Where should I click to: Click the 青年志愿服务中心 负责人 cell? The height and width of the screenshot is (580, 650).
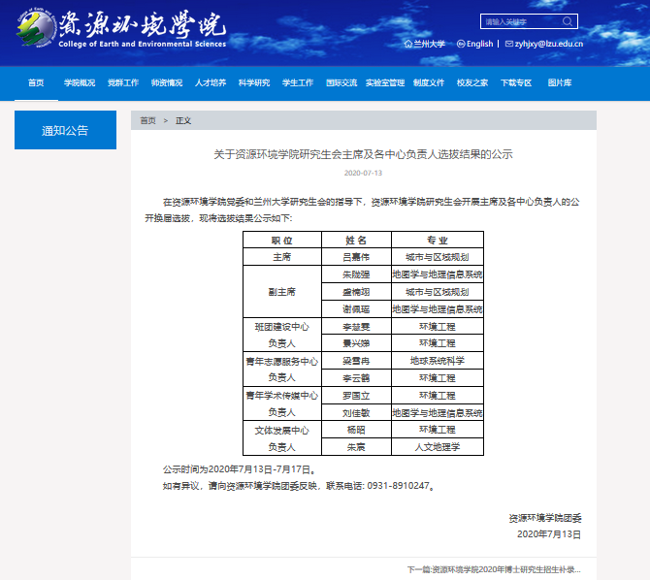[x=282, y=370]
